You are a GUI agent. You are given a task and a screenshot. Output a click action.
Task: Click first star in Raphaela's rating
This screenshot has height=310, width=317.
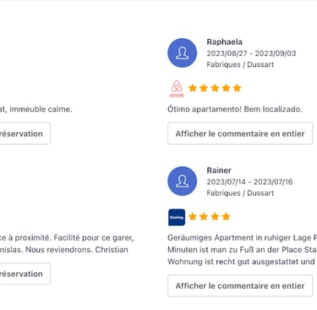point(193,88)
